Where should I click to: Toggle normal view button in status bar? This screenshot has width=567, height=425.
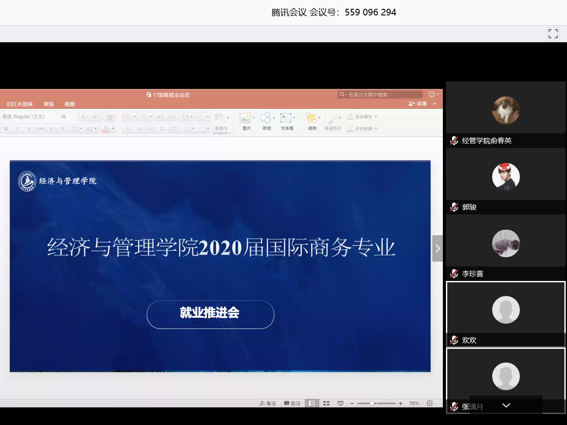tap(312, 403)
